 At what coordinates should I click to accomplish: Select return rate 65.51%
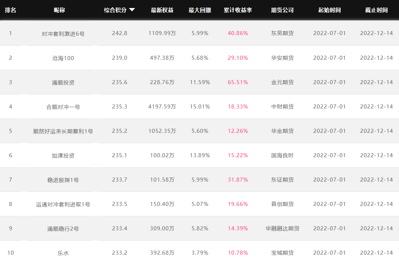coord(238,82)
